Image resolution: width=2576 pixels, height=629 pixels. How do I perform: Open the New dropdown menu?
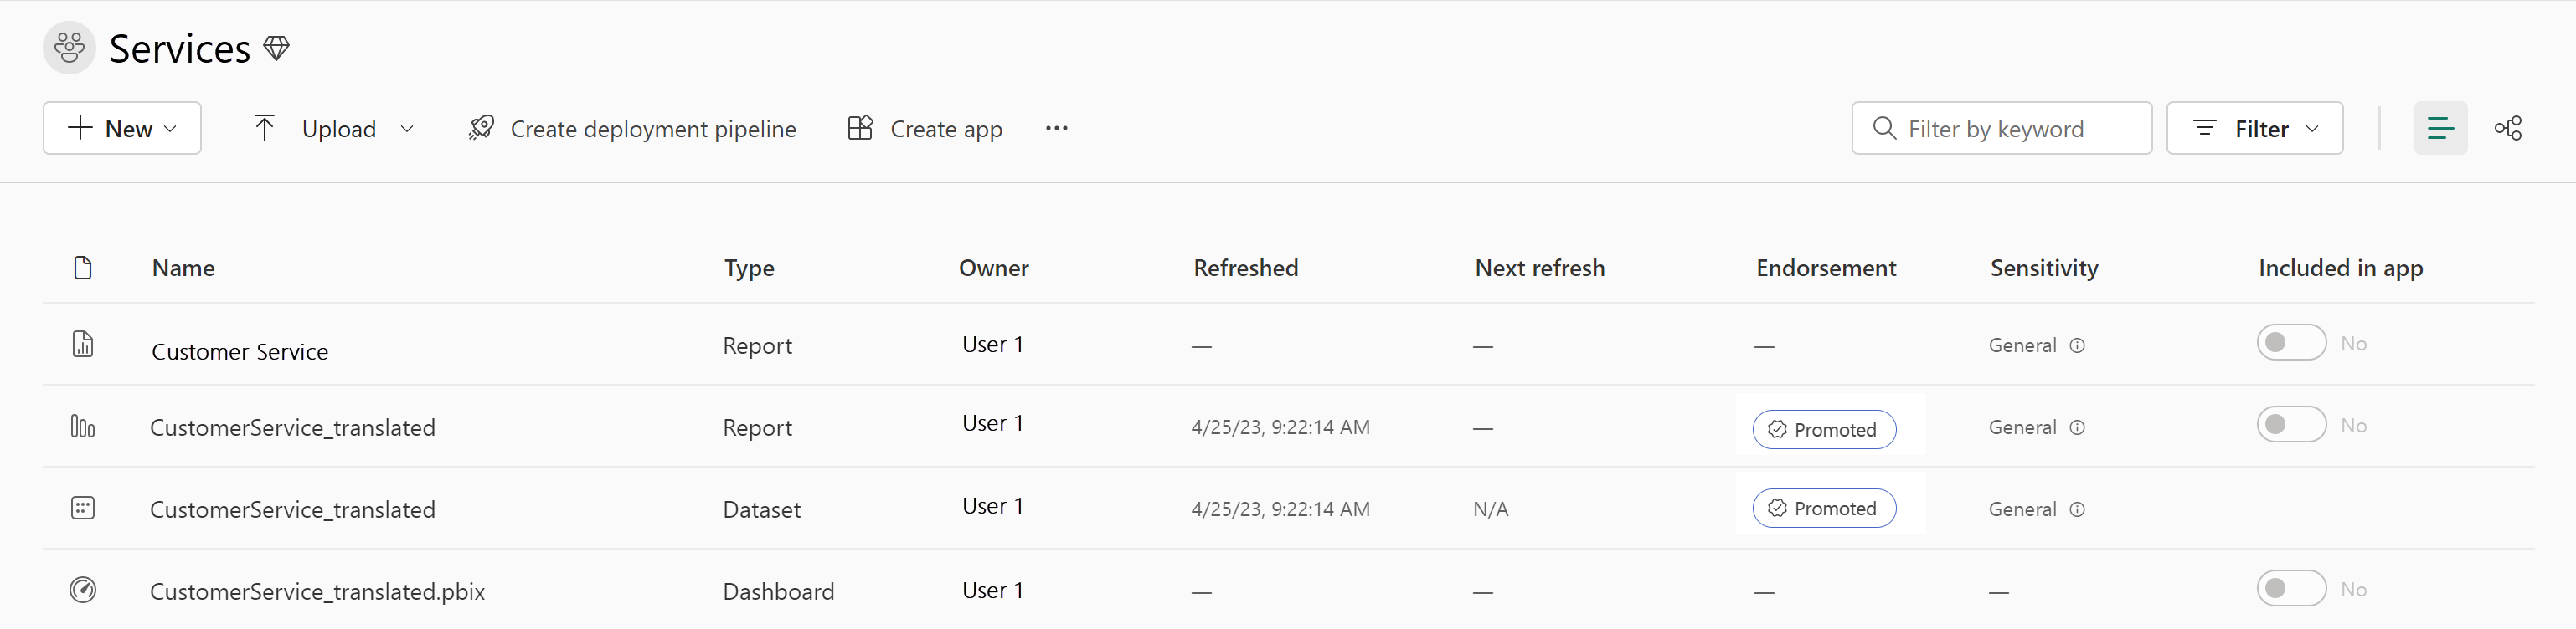tap(122, 128)
